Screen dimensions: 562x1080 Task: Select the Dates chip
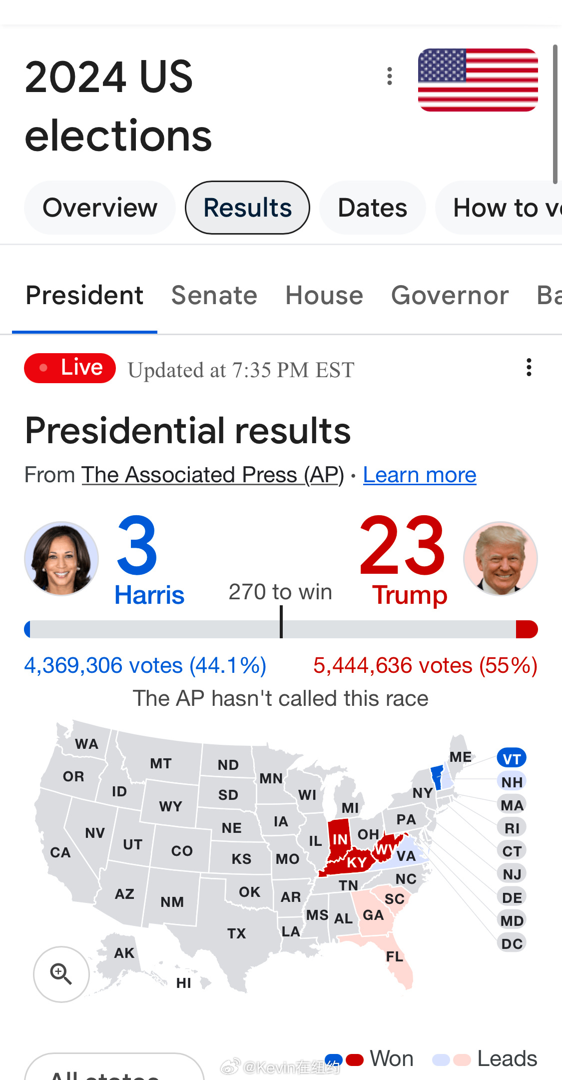click(372, 208)
